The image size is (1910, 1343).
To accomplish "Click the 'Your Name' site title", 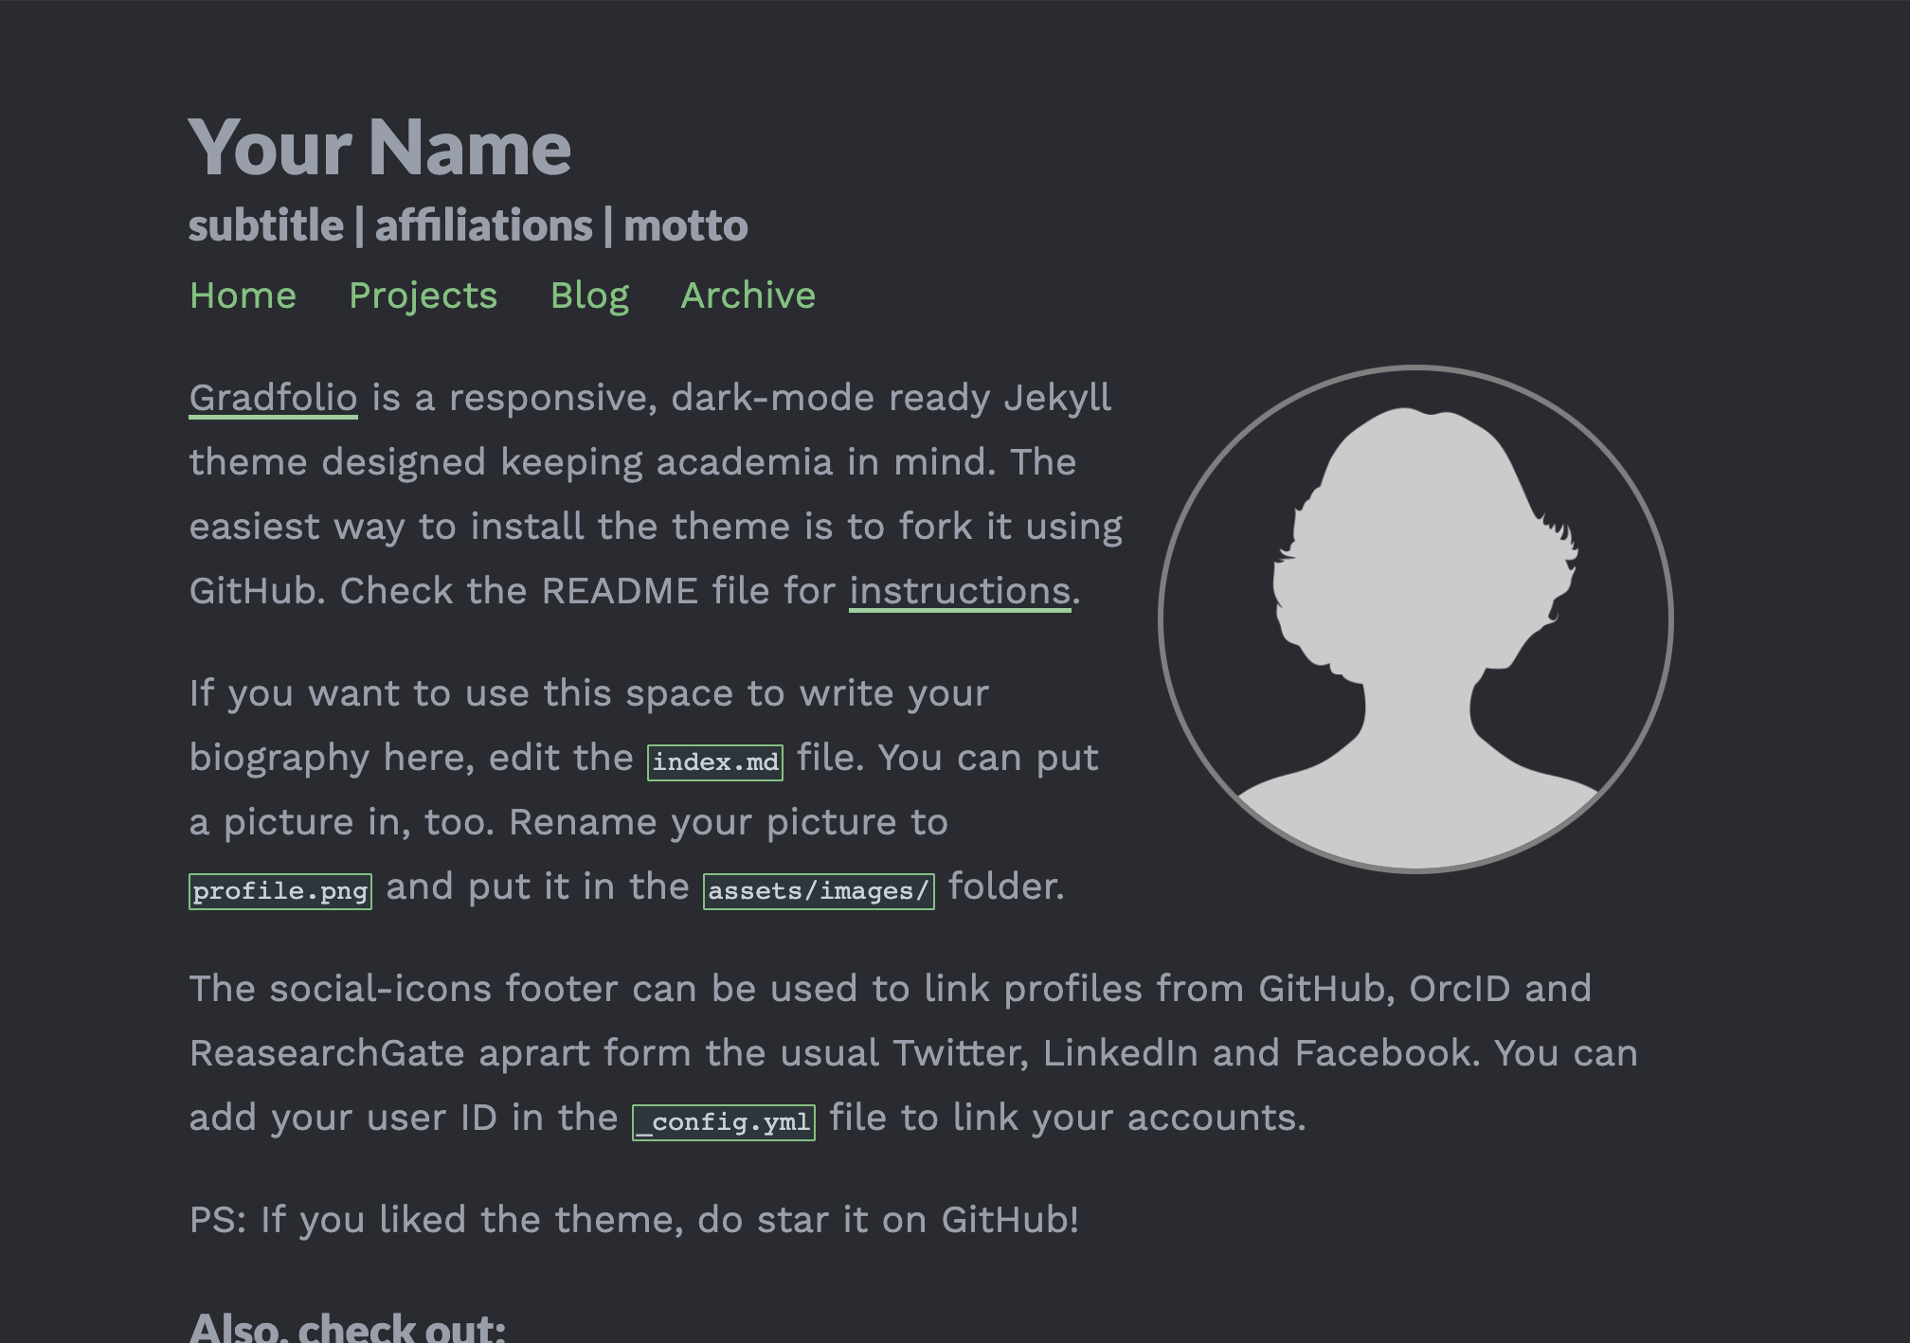I will click(x=379, y=148).
